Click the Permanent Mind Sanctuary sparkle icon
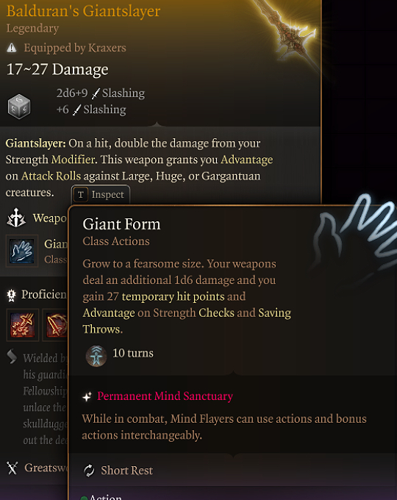Viewport: 397px width, 500px height. click(87, 396)
